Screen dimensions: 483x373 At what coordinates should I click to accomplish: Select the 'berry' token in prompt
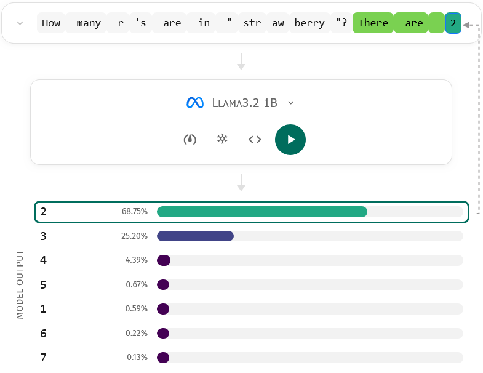309,23
